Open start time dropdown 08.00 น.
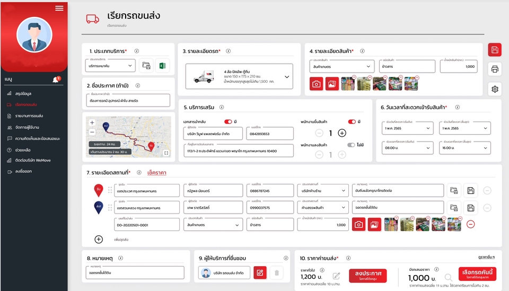This screenshot has height=291, width=509. (x=407, y=147)
